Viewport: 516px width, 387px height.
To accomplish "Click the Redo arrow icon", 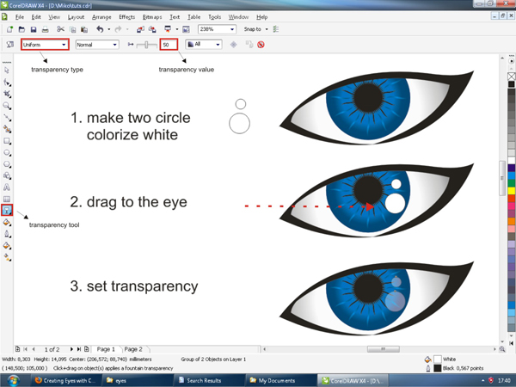I will [x=118, y=29].
